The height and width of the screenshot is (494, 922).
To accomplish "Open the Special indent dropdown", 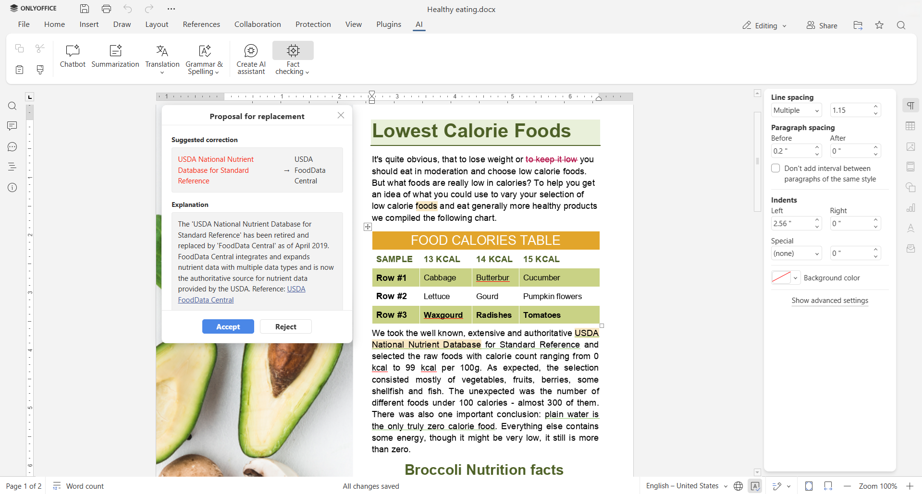I will click(x=796, y=253).
